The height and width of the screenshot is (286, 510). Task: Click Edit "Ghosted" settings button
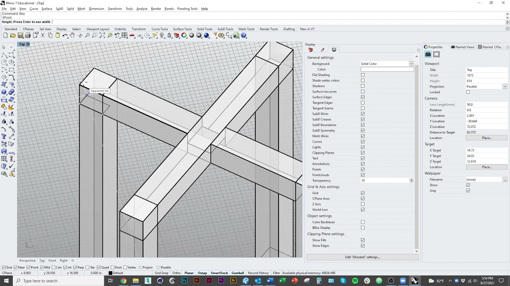(x=363, y=257)
